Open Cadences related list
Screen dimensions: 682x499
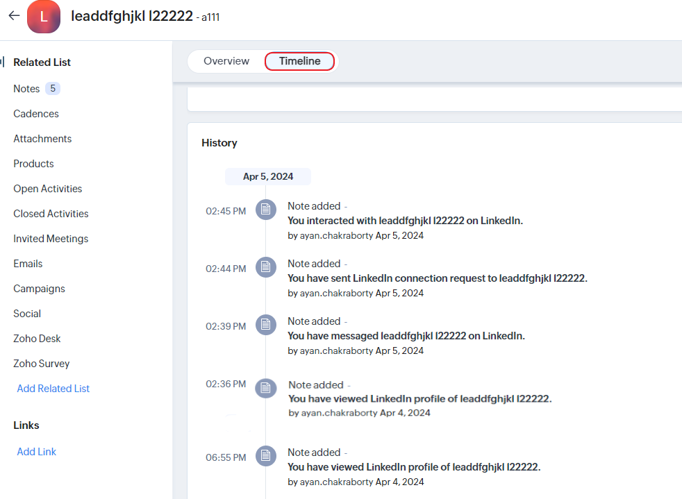36,113
